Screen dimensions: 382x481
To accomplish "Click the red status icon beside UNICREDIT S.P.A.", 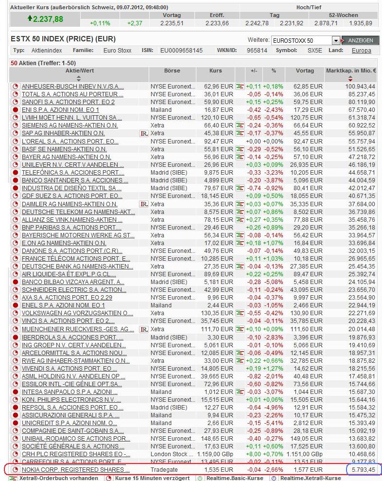I will [x=16, y=423].
